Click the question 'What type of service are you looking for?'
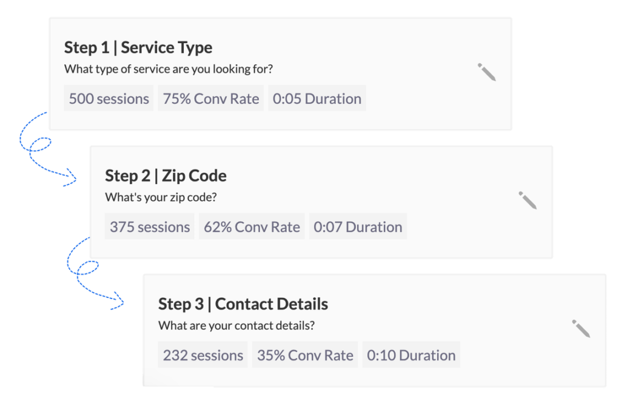 [169, 69]
